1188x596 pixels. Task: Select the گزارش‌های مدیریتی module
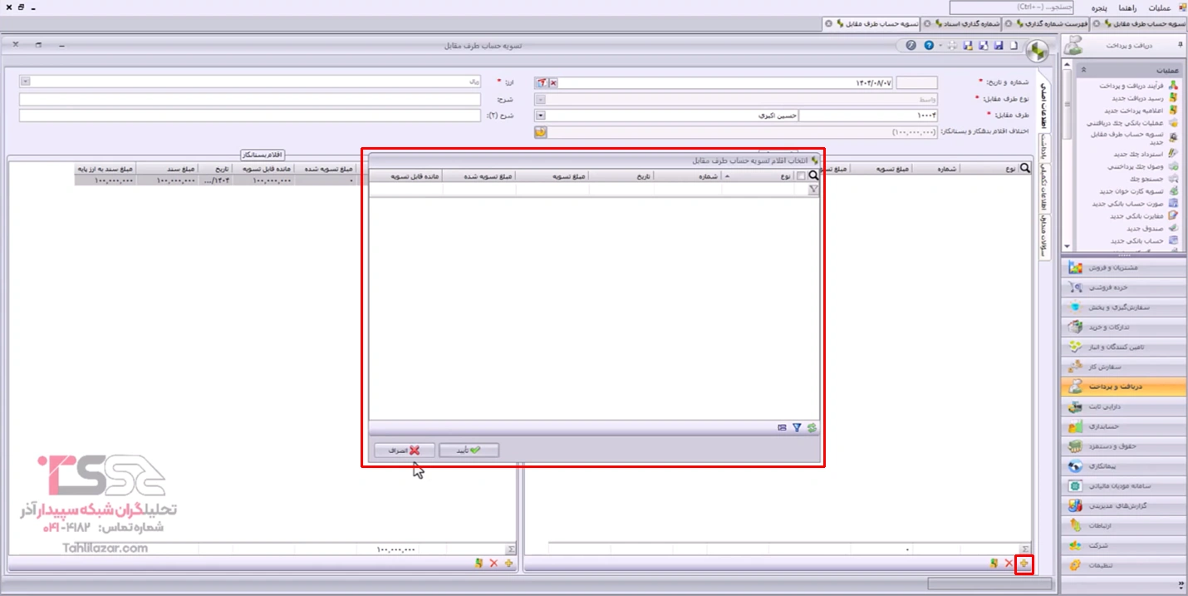coord(1123,505)
